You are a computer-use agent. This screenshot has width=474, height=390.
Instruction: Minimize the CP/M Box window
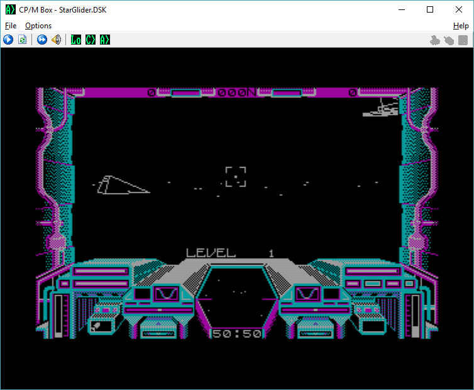402,9
